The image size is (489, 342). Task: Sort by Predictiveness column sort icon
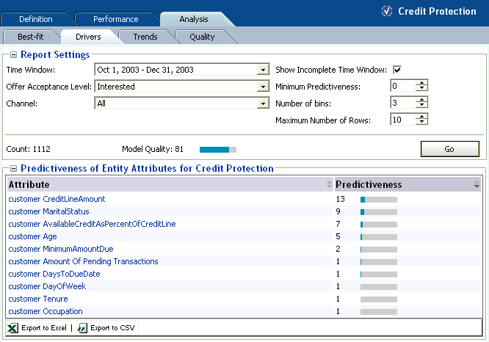(477, 185)
